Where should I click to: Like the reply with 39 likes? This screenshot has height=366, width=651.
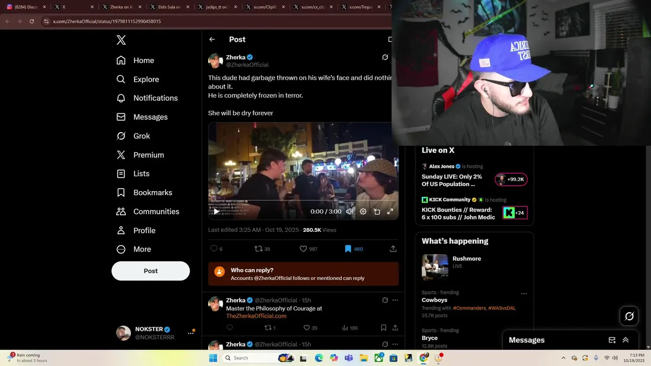(310, 328)
